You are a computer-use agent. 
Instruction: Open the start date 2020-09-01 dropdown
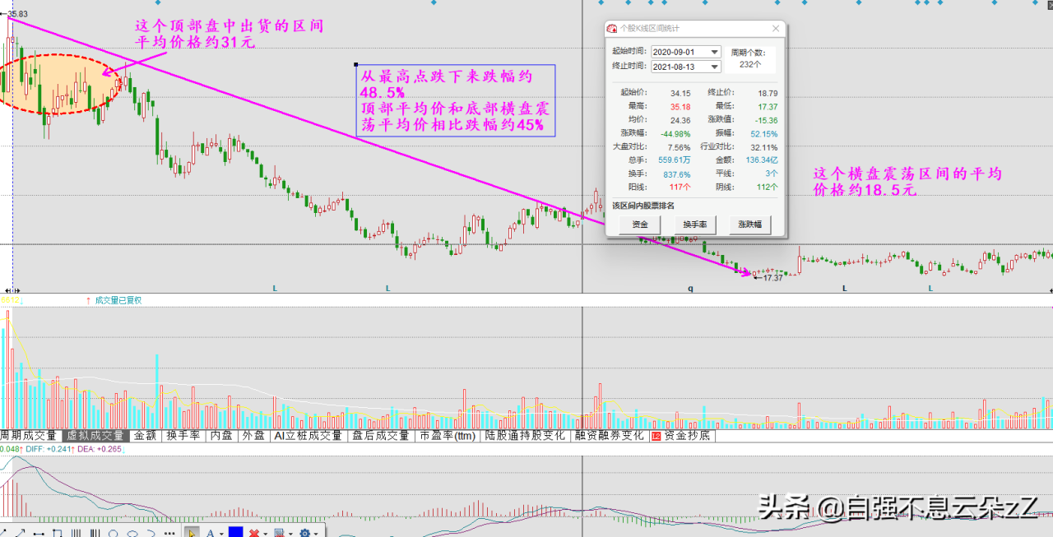pyautogui.click(x=714, y=52)
